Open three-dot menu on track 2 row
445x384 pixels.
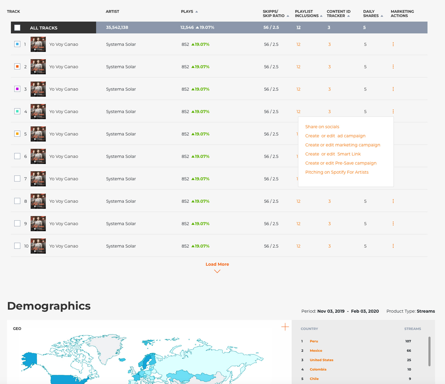point(393,67)
